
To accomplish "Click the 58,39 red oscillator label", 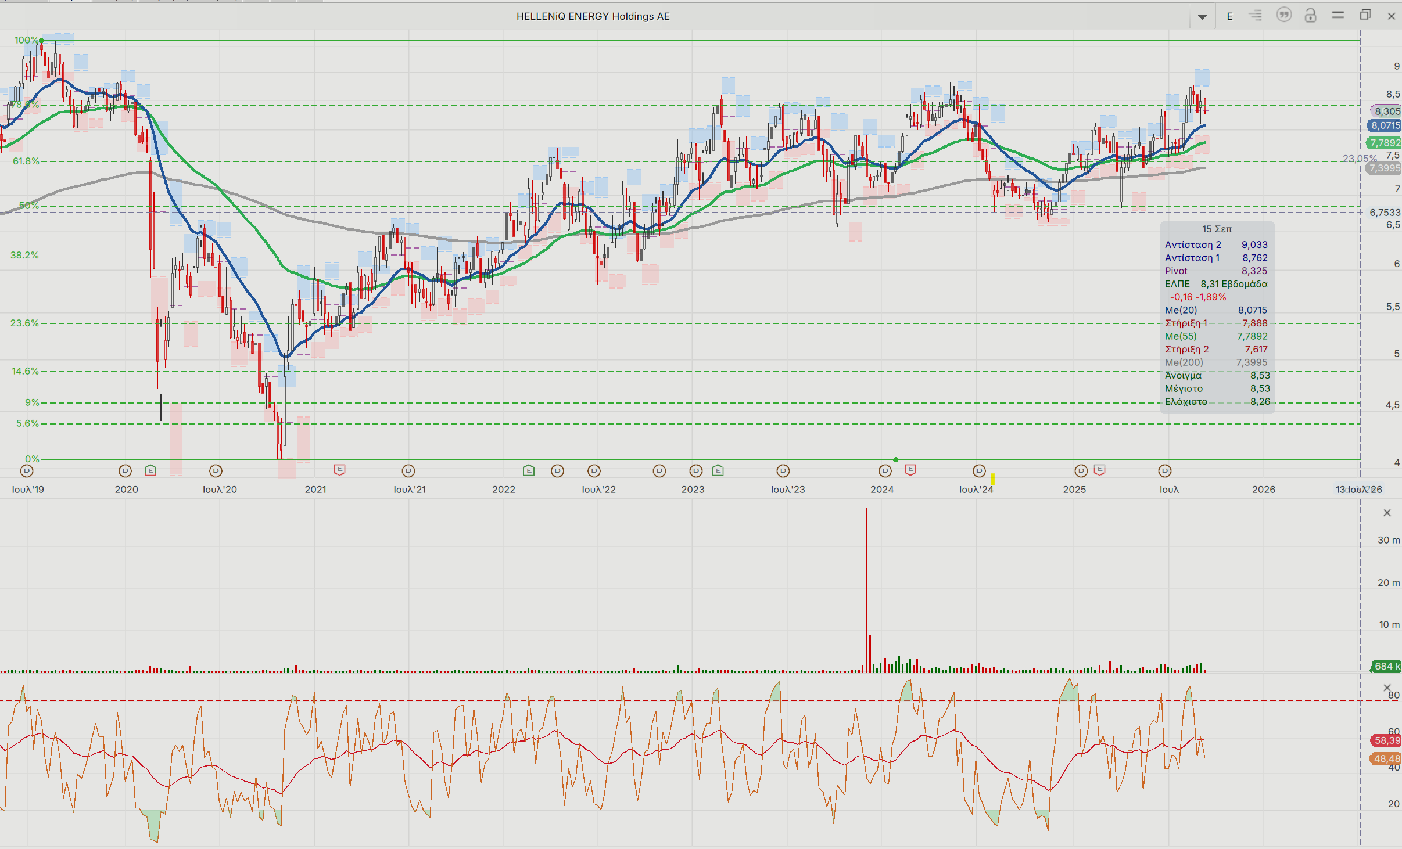I will point(1386,740).
